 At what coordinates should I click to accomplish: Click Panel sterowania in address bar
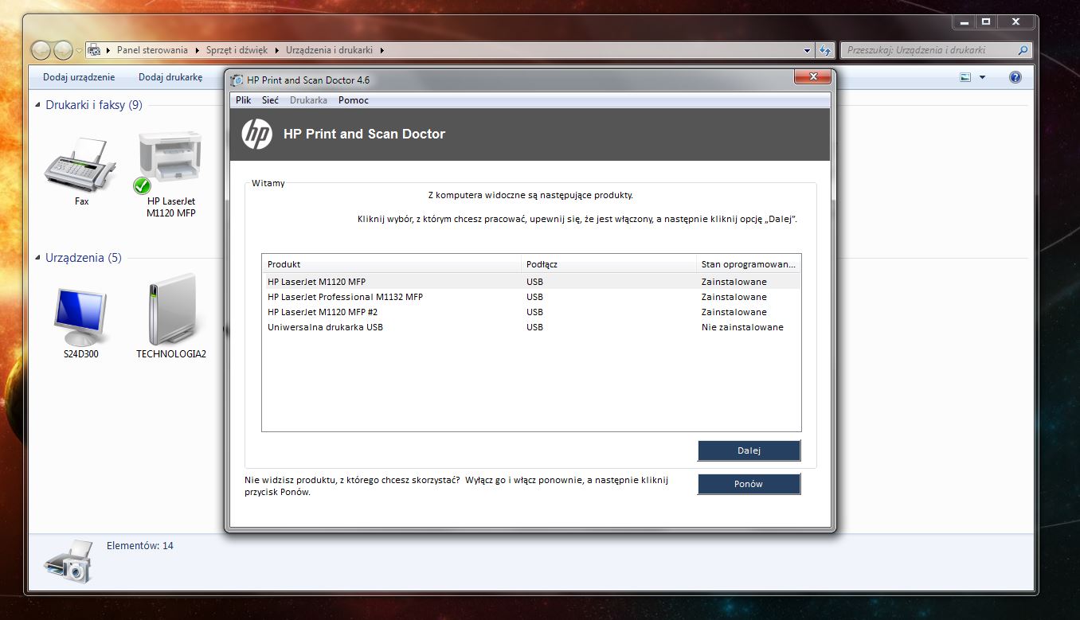(x=152, y=50)
